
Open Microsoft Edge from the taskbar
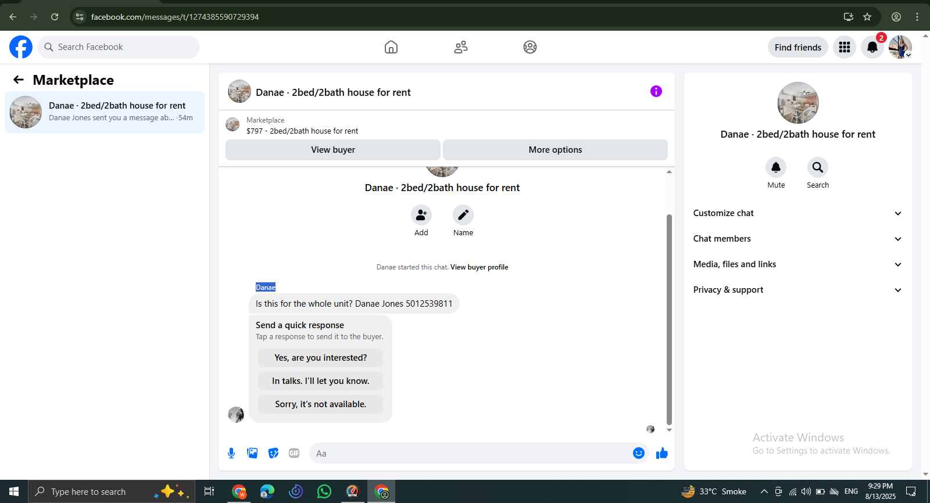(x=267, y=491)
